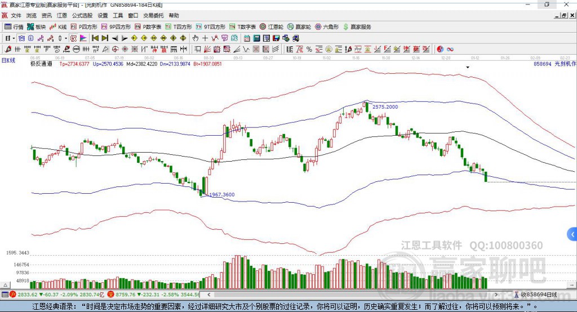Open the T四方形 tool
This screenshot has width=577, height=312.
click(x=179, y=27)
